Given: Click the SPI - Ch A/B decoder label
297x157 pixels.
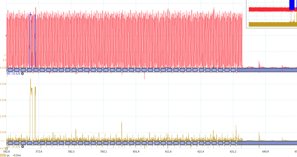Looking at the screenshot, I should [x=13, y=74].
